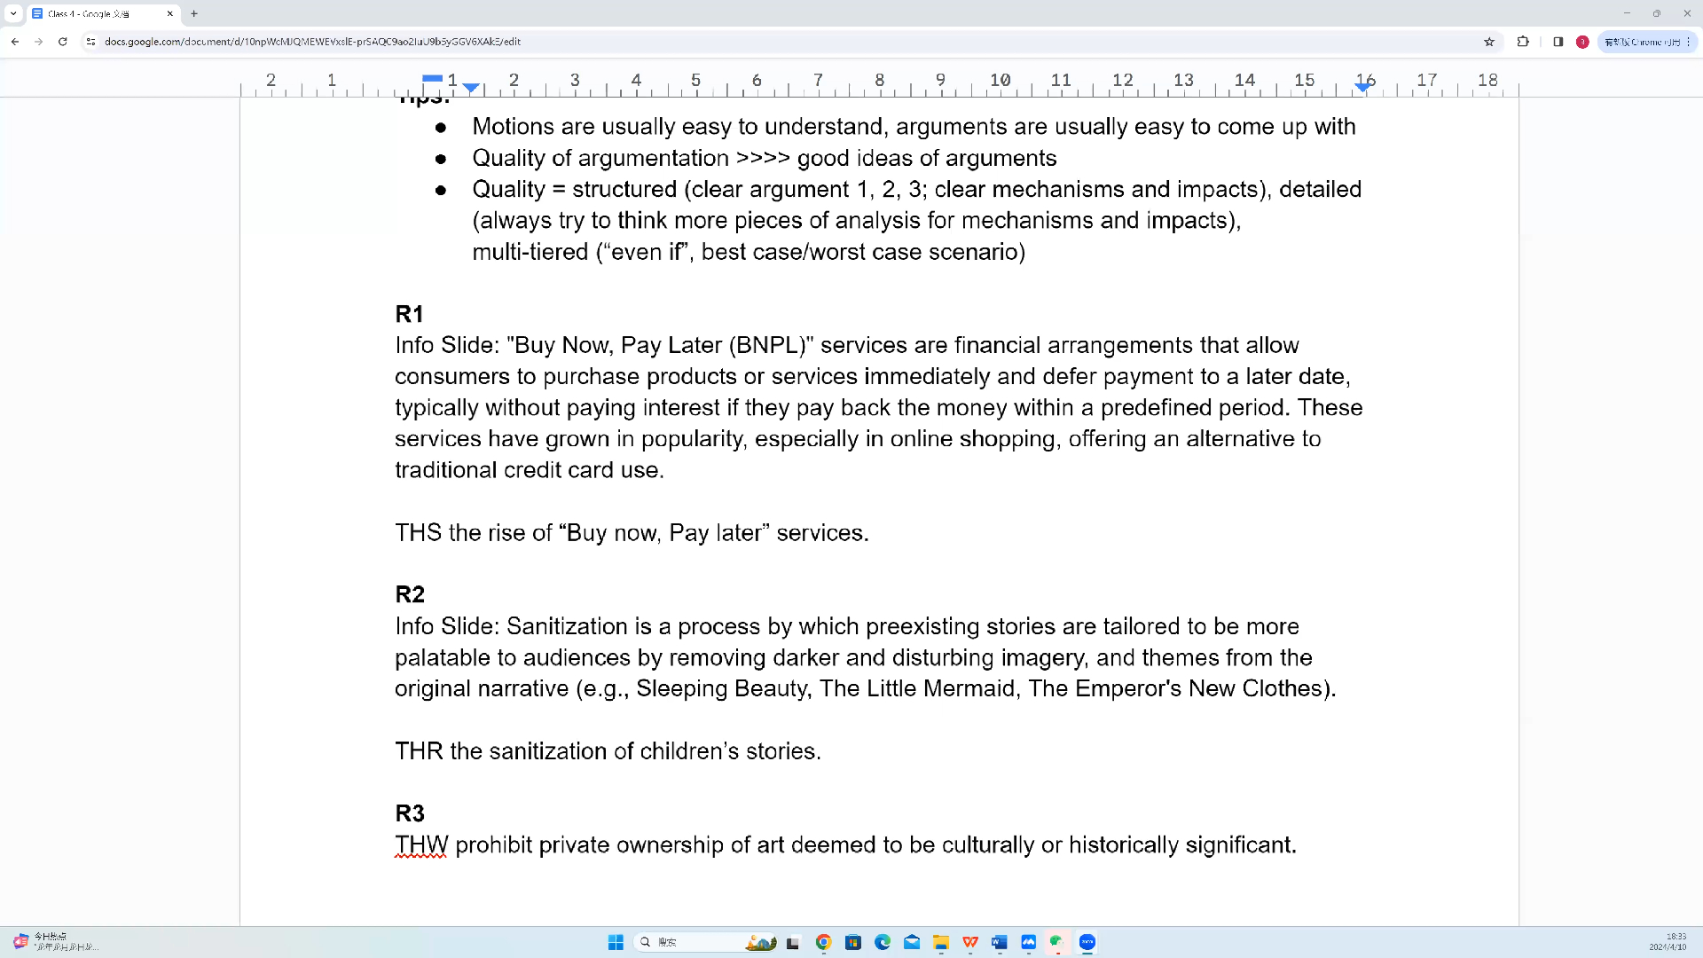
Task: Click the left indent triangle on ruler
Action: click(472, 88)
